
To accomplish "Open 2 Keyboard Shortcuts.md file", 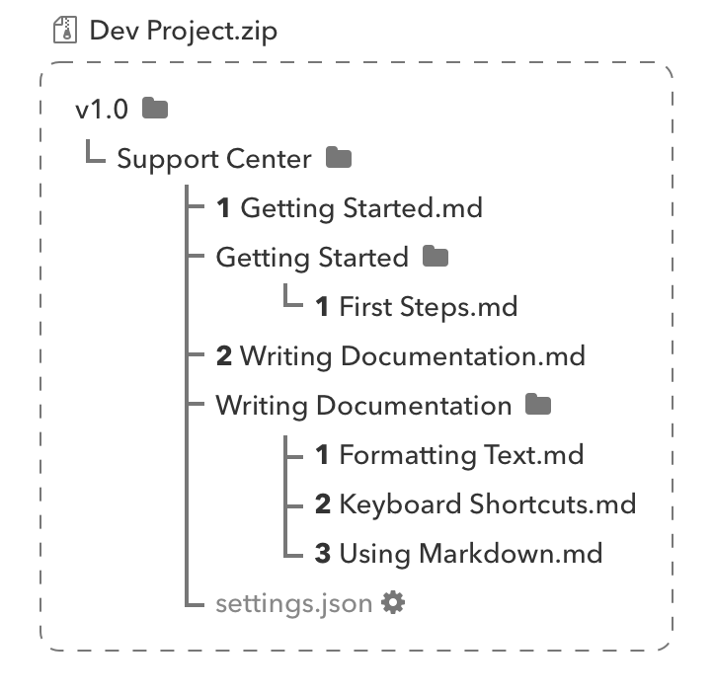I will click(x=475, y=504).
